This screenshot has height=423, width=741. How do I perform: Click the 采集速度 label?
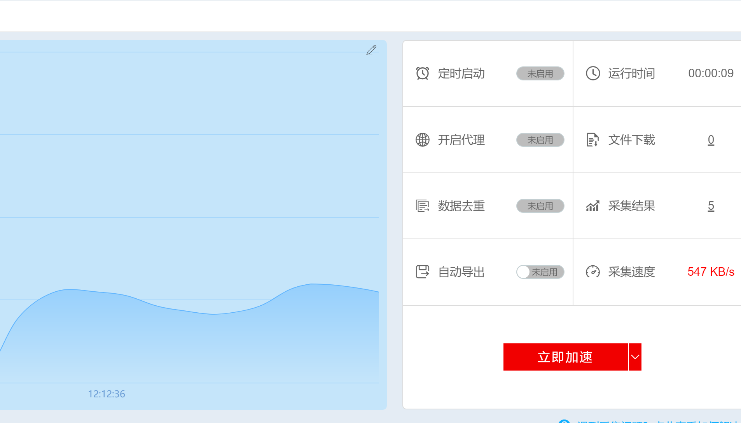pos(631,272)
